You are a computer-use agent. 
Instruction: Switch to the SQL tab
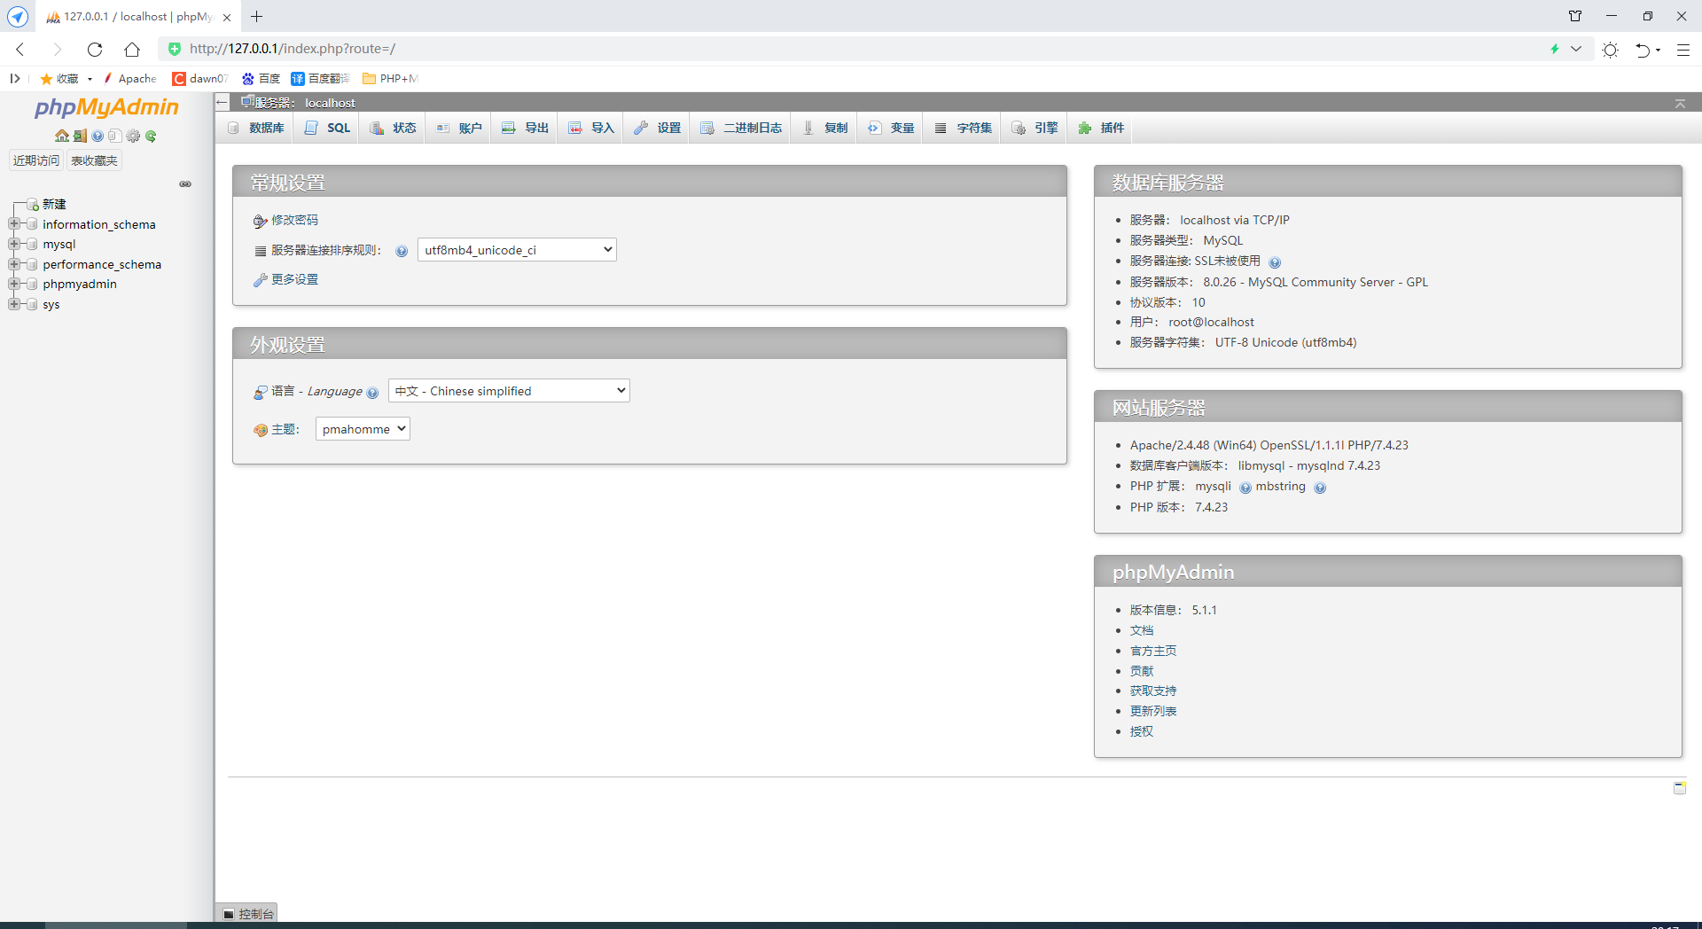point(327,128)
